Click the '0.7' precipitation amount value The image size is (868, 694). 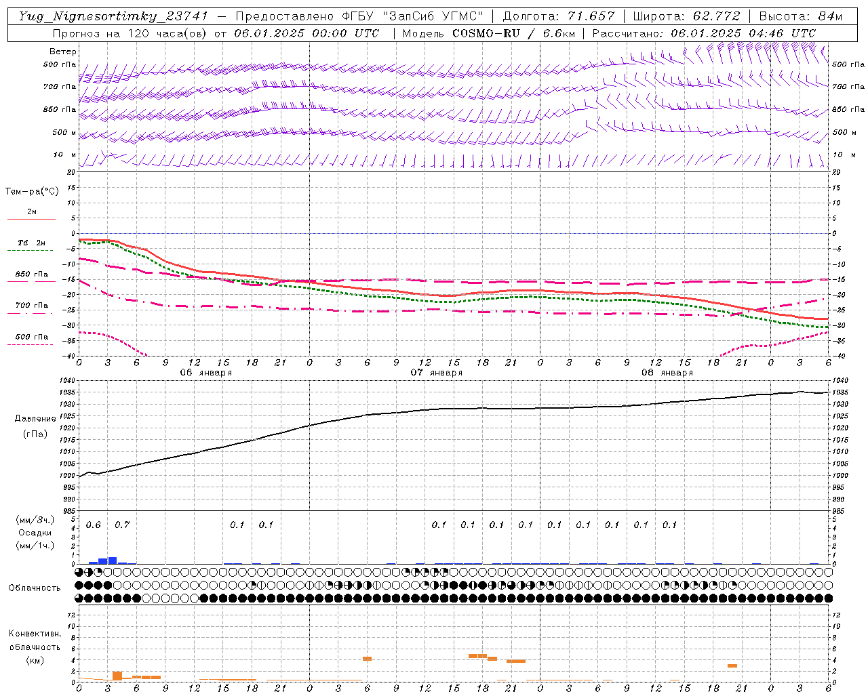121,525
